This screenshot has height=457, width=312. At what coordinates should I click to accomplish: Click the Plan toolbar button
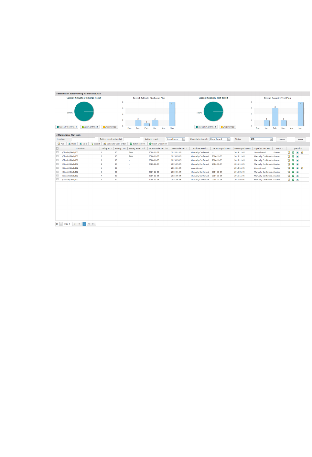tap(61, 144)
